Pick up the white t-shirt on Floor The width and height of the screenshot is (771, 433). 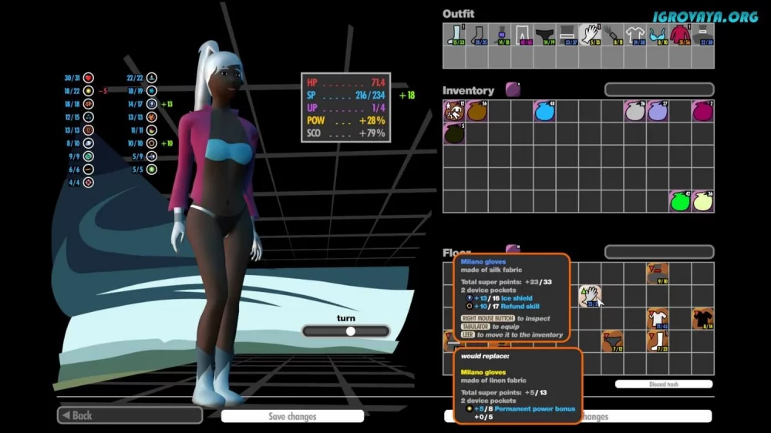coord(657,319)
